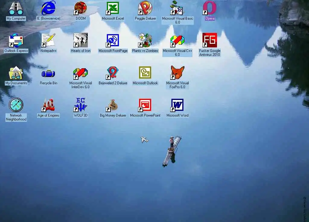Click the "Notepad++" text label
The image size is (309, 222).
pos(49,51)
